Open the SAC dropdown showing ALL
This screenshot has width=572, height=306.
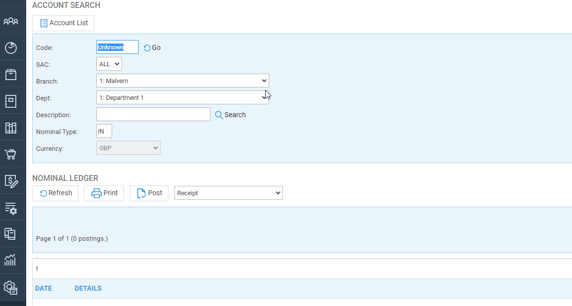[x=109, y=64]
